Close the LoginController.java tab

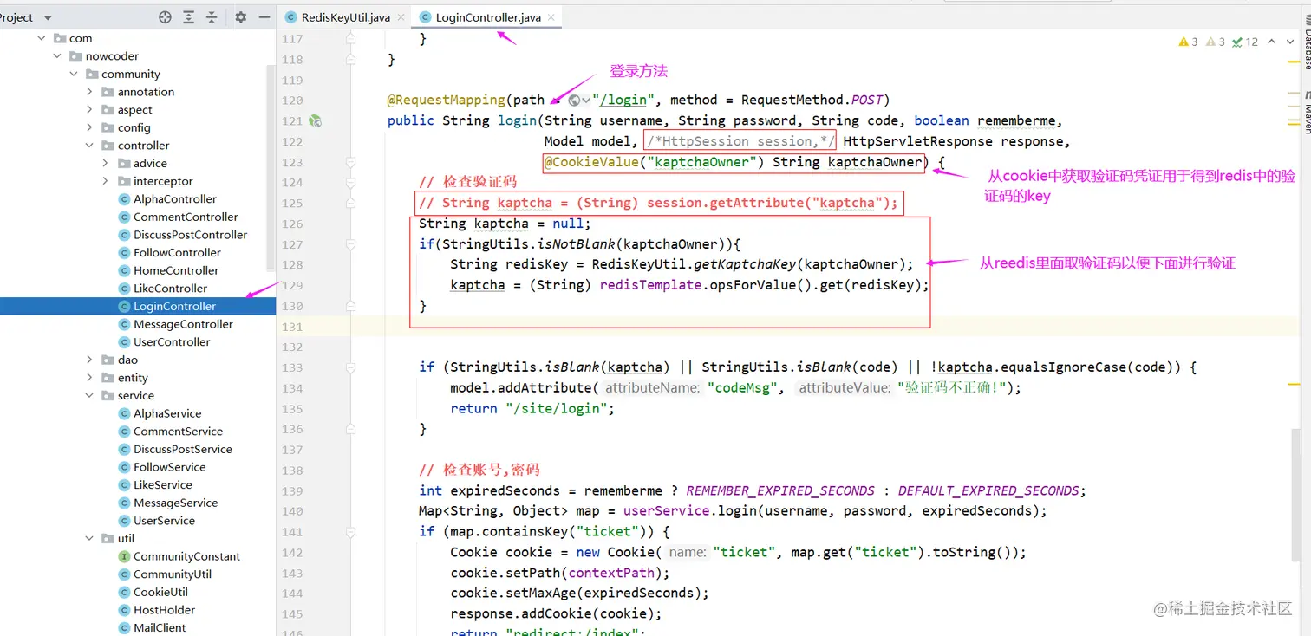[x=551, y=17]
